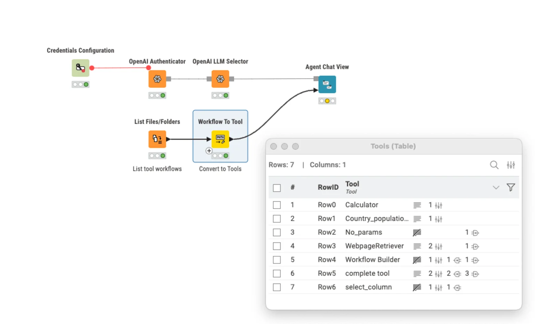The height and width of the screenshot is (324, 535).
Task: Open the OpenAI LLM Selector node
Action: (x=220, y=79)
